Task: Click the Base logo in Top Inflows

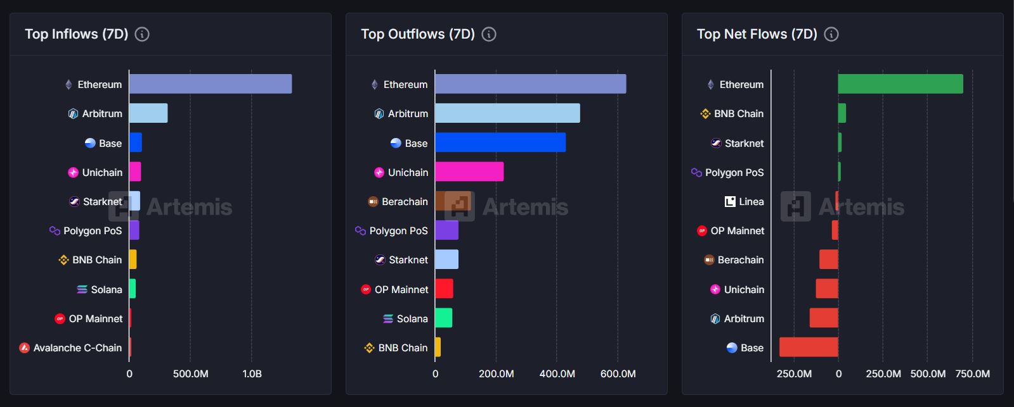Action: 90,143
